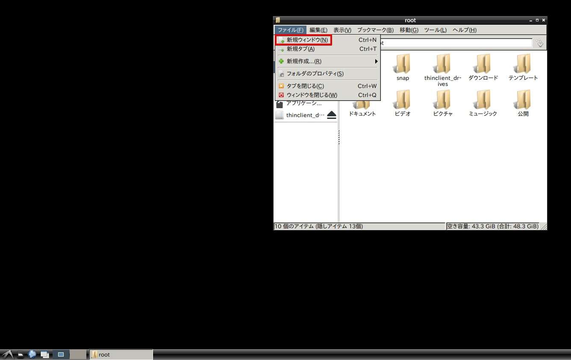Click the eject icon beside thinclient_d…

[332, 115]
